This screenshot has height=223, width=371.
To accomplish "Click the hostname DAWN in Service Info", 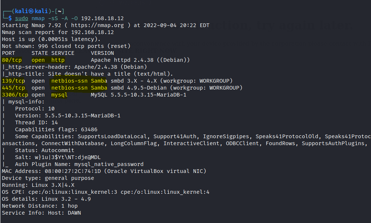I will (x=74, y=213).
